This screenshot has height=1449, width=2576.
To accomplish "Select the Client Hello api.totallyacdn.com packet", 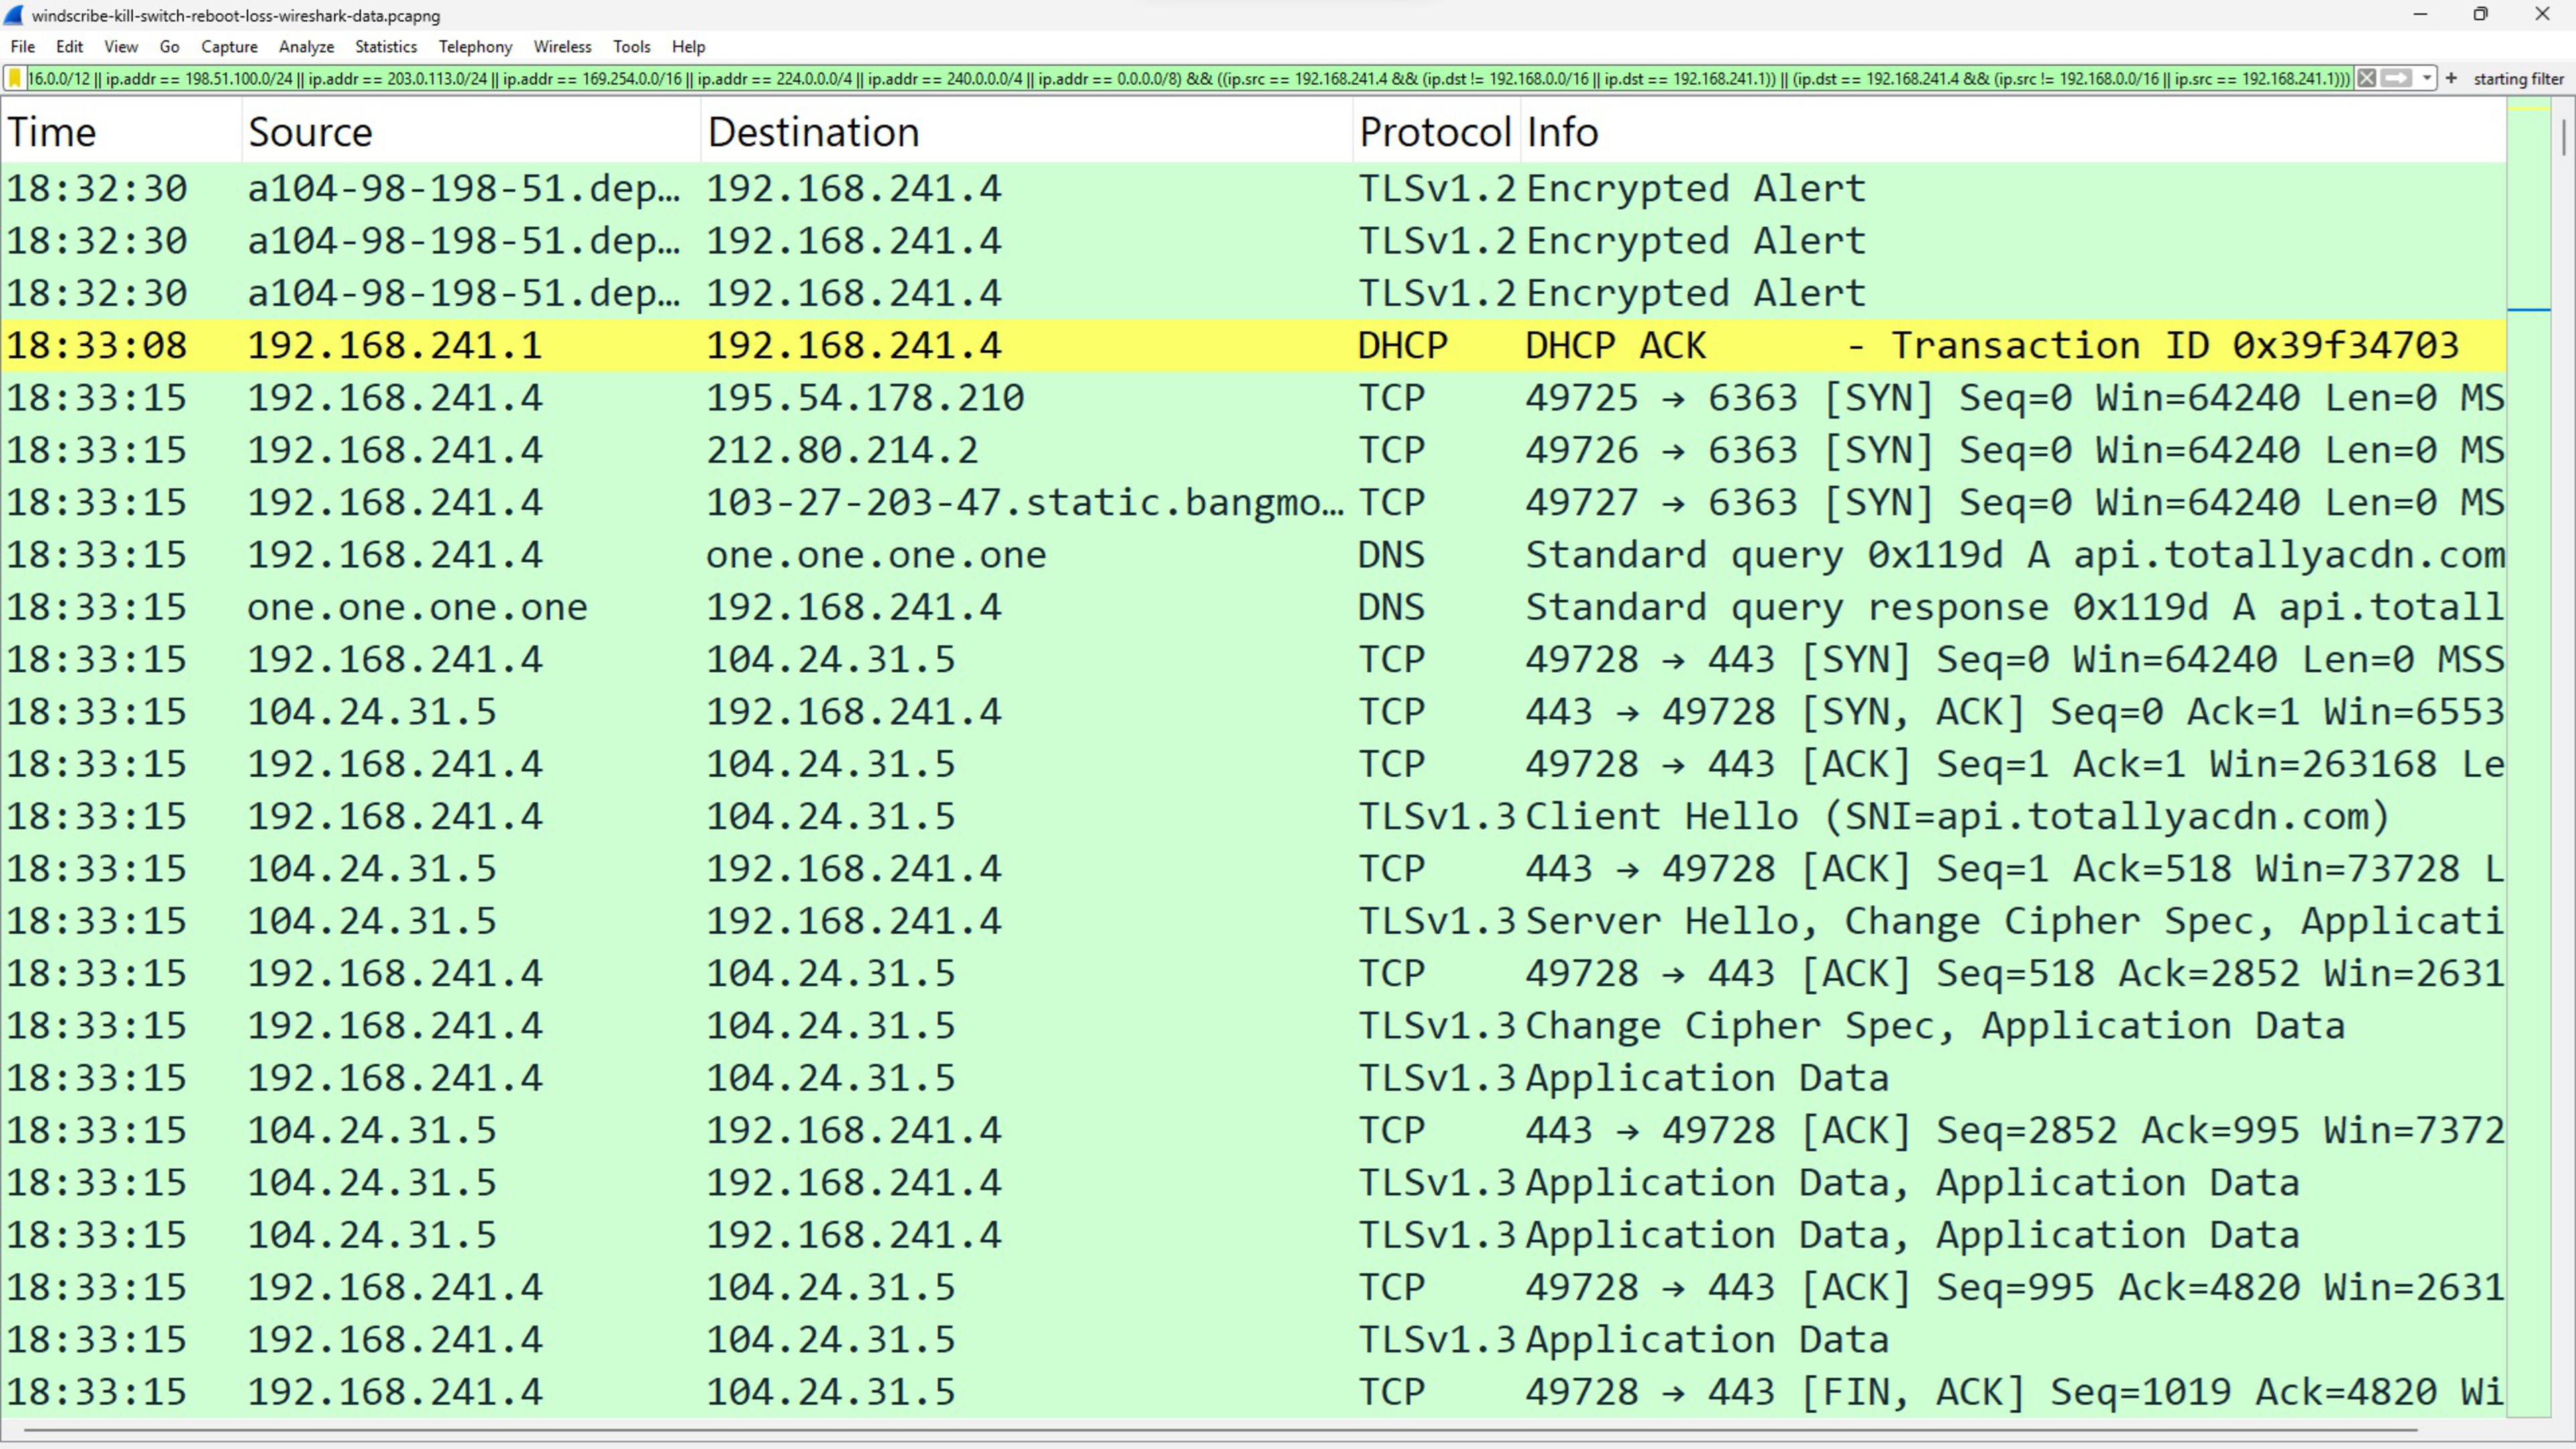I will (x=1200, y=817).
